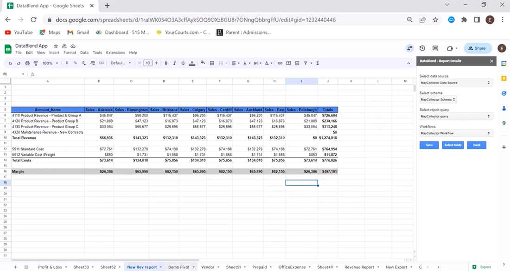Open the Google Keep sidebar icon

click(x=504, y=78)
